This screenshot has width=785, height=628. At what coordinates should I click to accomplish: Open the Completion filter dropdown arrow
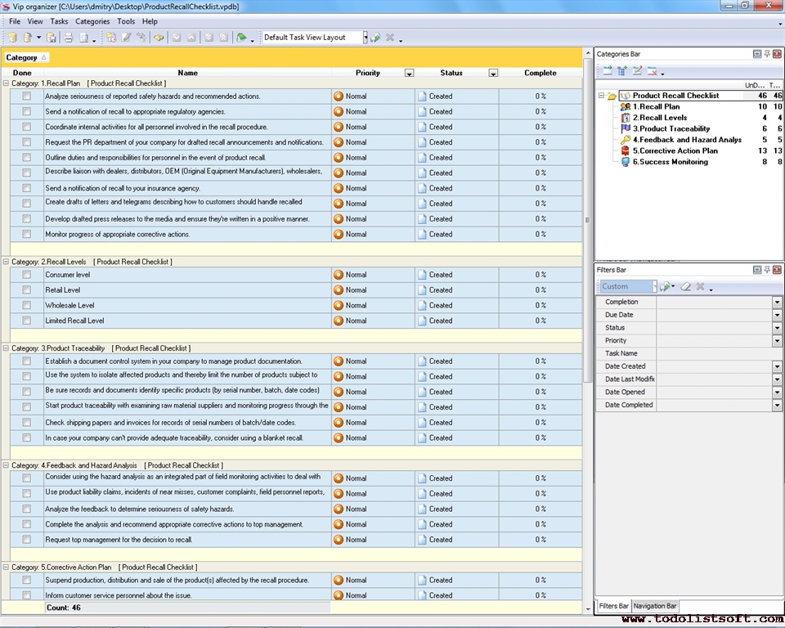point(777,303)
